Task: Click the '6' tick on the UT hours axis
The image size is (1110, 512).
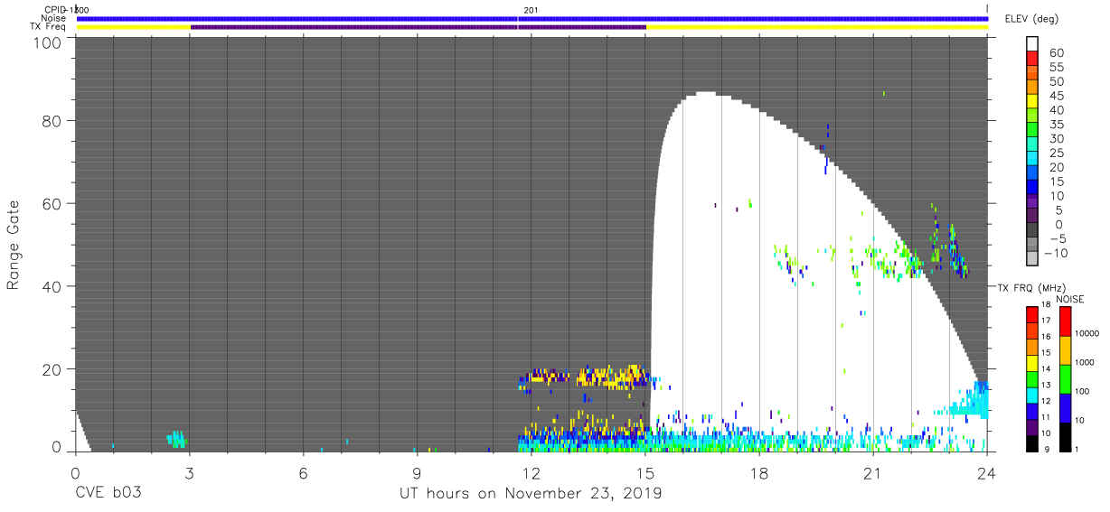Action: pos(304,472)
